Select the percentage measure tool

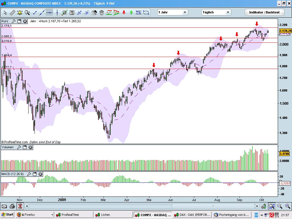point(139,13)
